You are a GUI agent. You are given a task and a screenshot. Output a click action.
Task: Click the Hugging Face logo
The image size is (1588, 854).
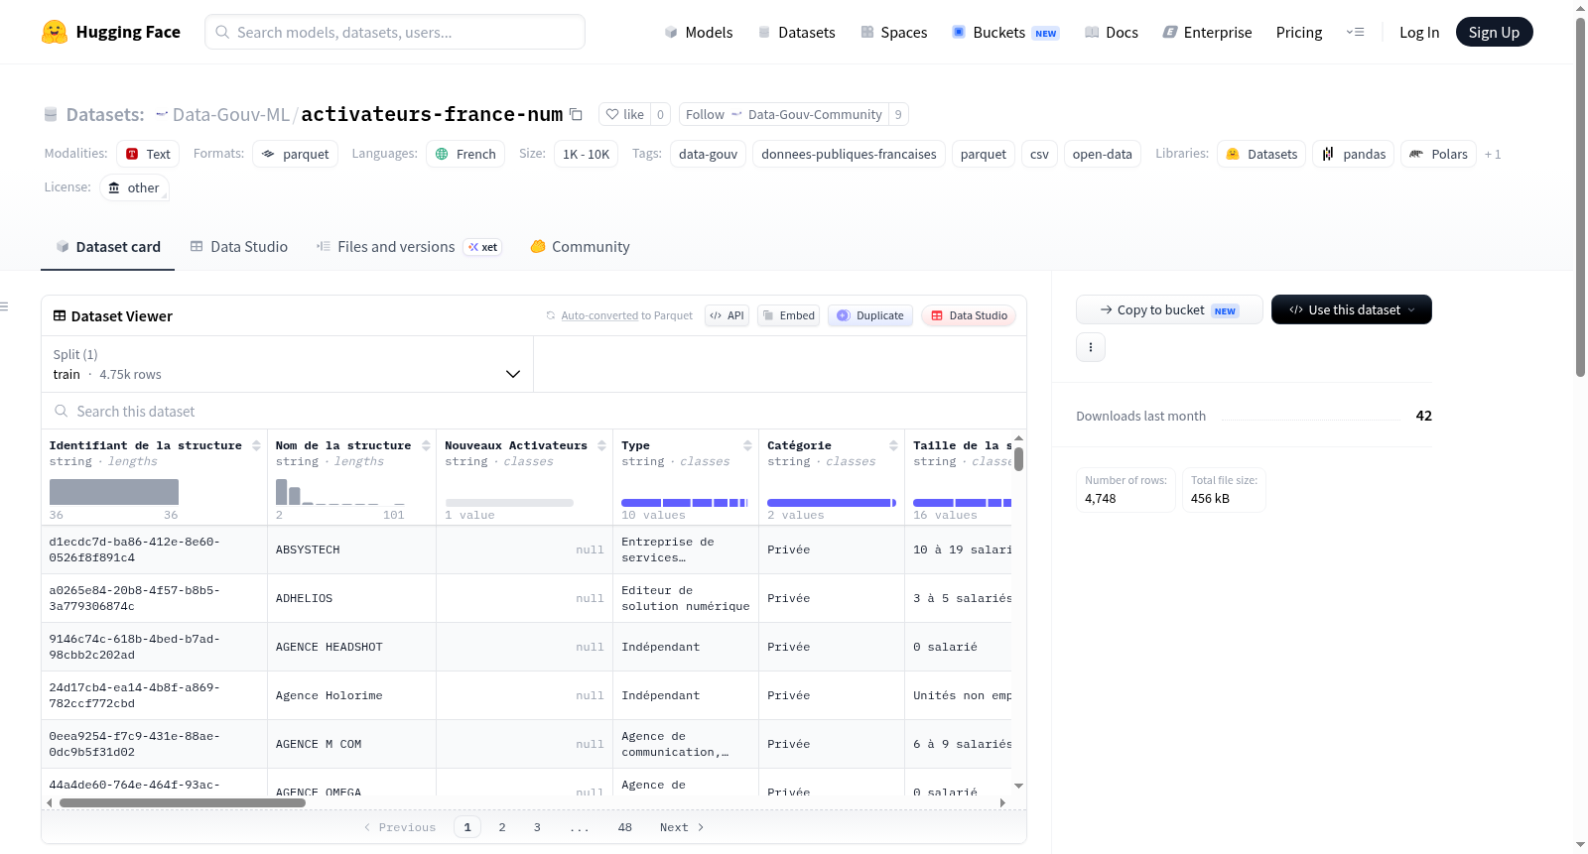[110, 32]
